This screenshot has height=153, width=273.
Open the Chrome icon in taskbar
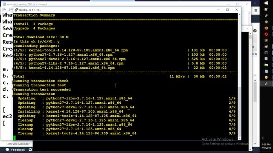pyautogui.click(x=266, y=22)
